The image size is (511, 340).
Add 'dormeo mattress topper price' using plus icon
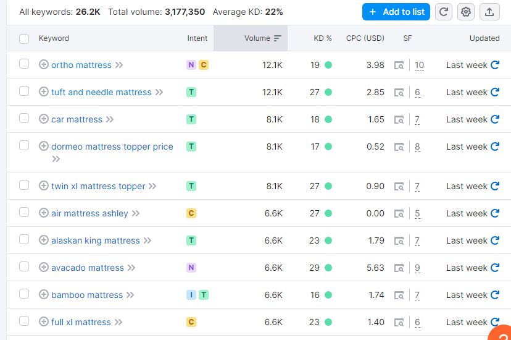44,146
